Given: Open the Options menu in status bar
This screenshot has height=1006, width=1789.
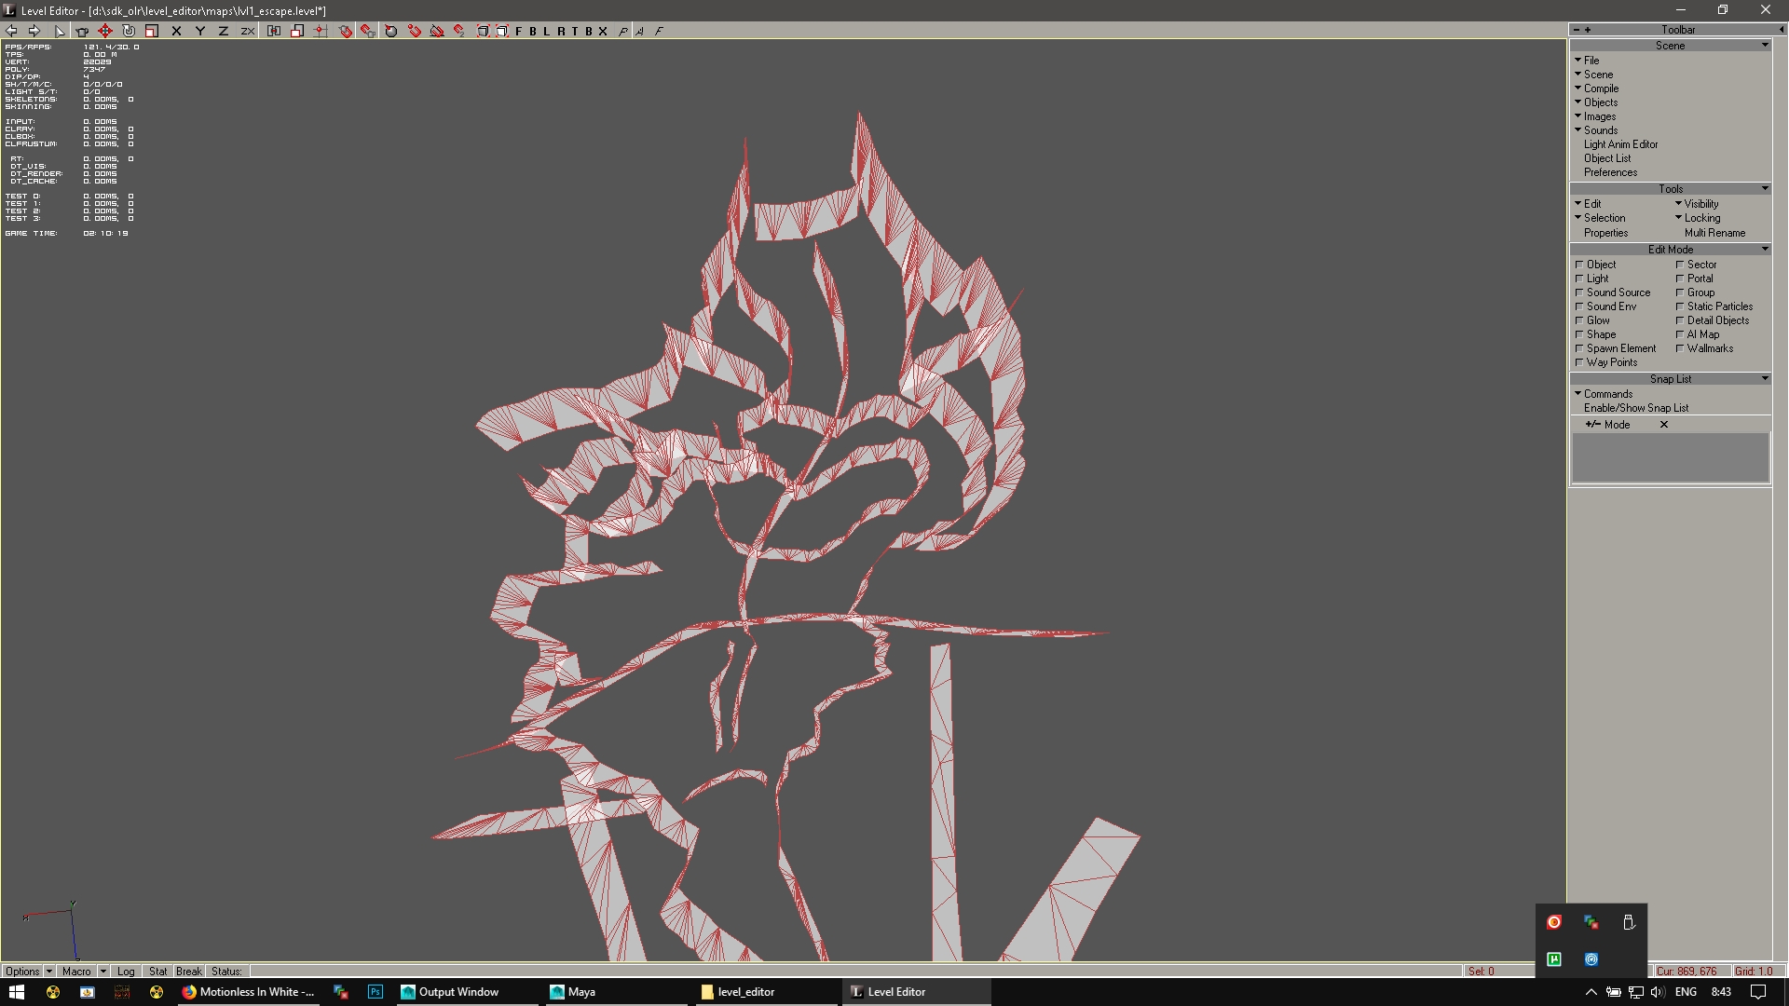Looking at the screenshot, I should click(x=22, y=971).
